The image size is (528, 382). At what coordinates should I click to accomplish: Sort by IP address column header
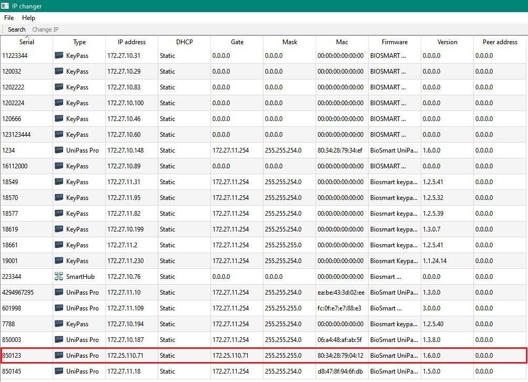(x=131, y=42)
